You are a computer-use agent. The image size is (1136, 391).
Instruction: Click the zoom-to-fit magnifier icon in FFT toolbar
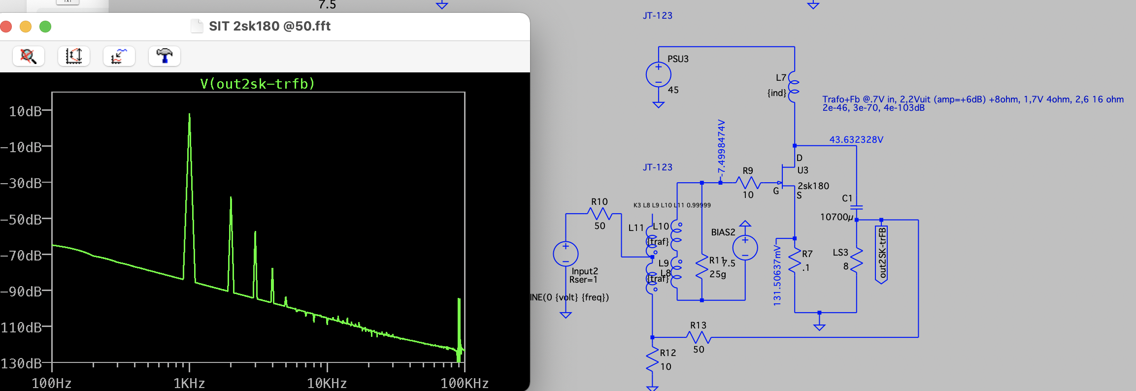29,56
